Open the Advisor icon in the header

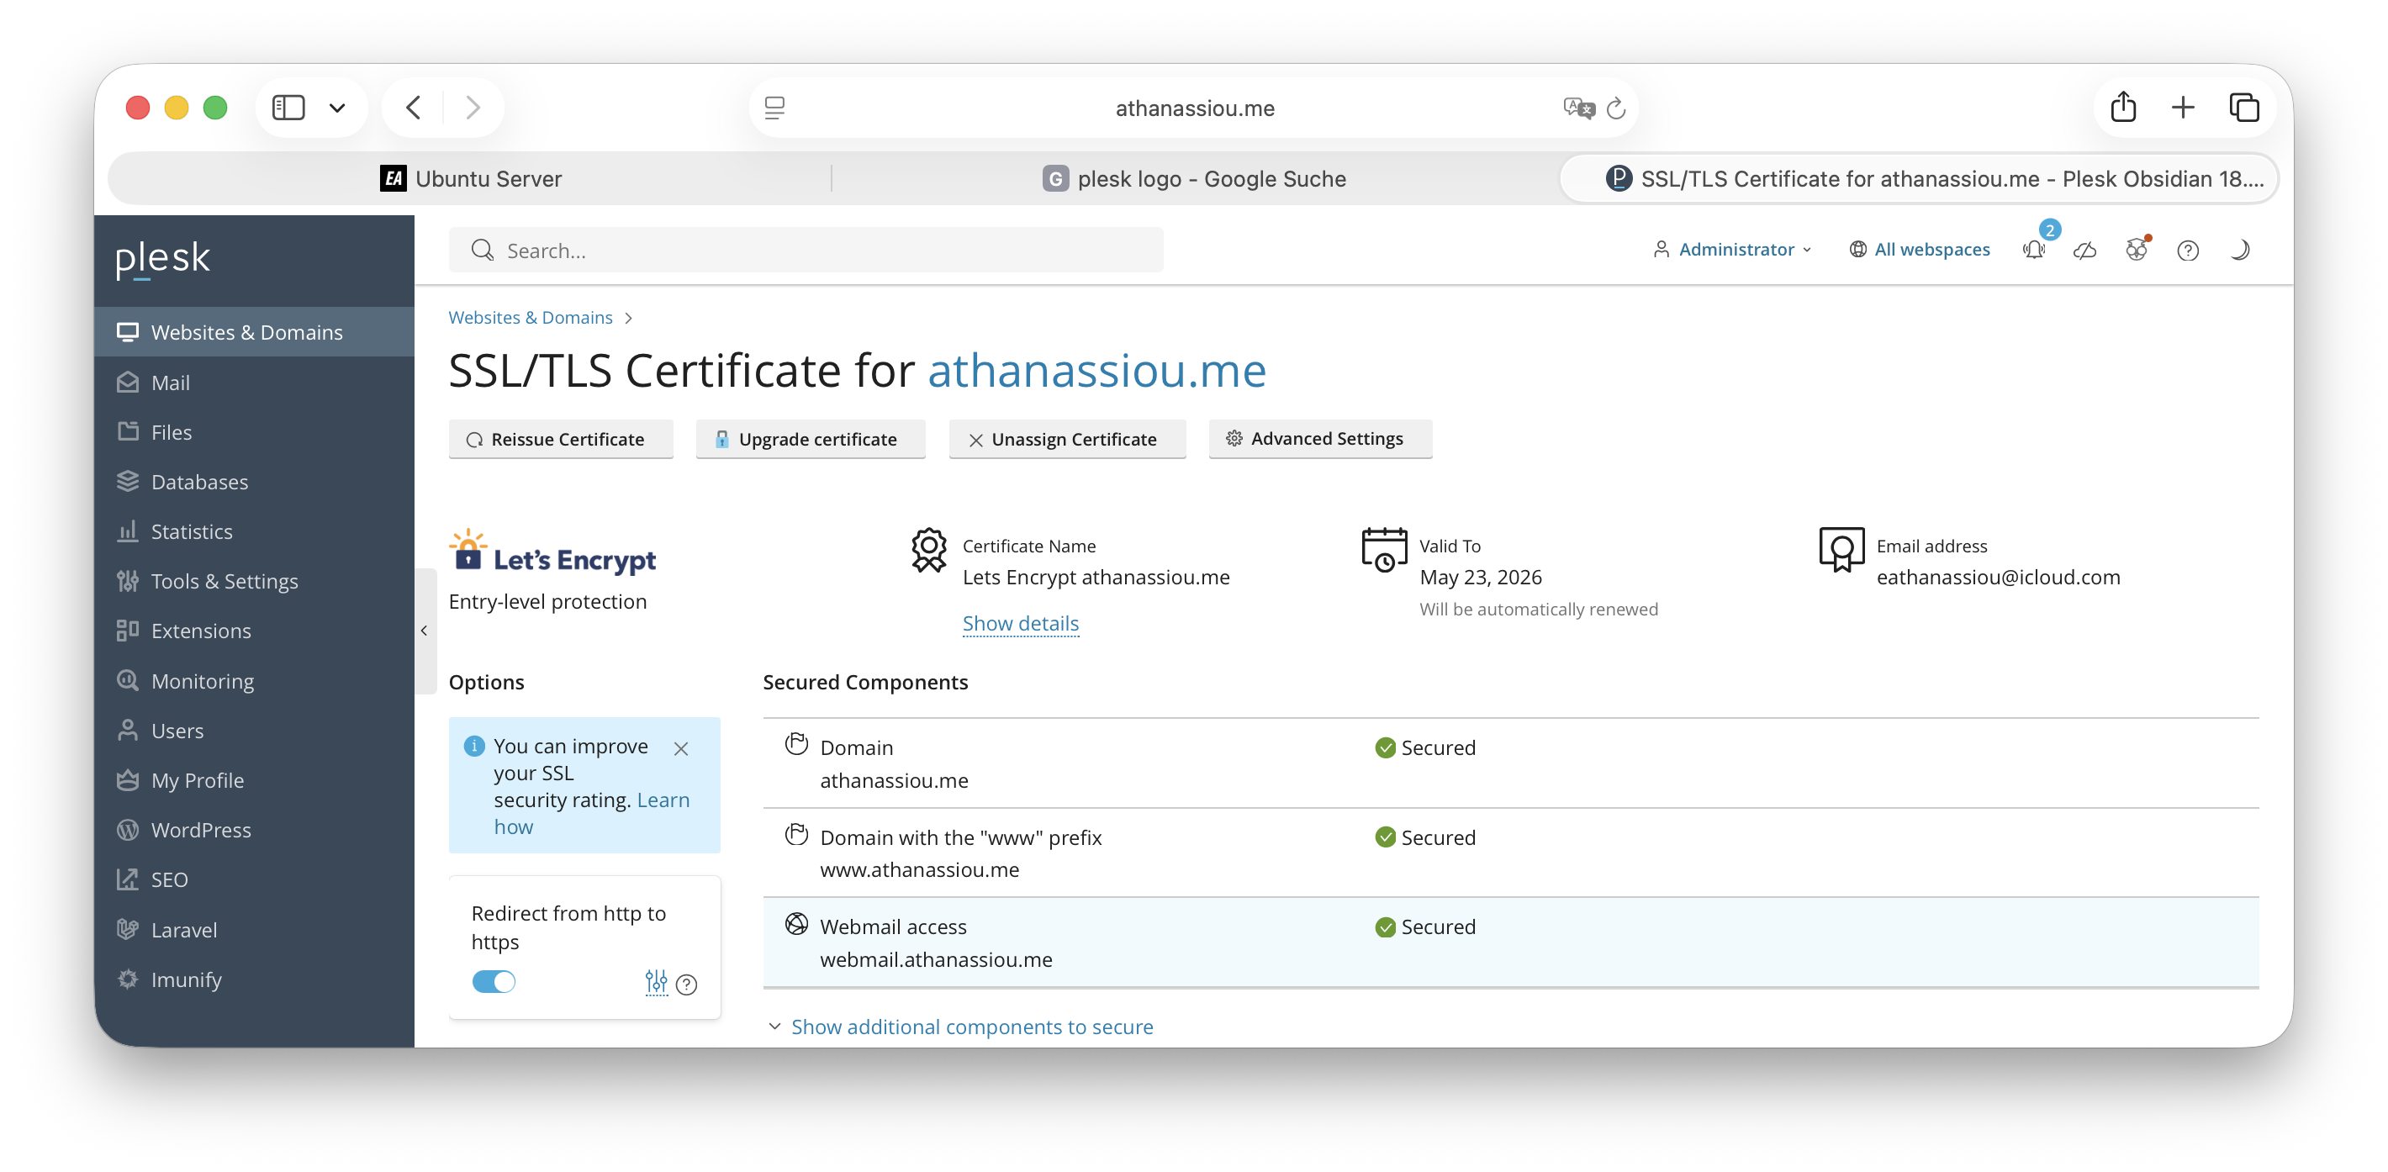click(x=2136, y=250)
